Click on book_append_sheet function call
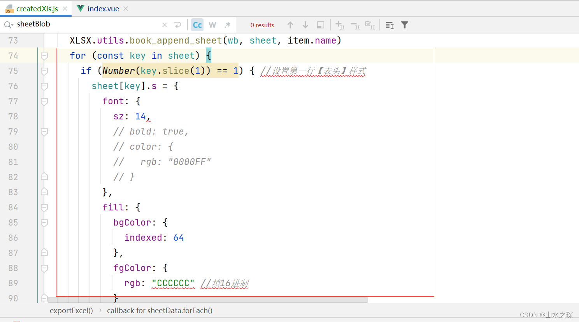This screenshot has height=322, width=579. click(175, 40)
